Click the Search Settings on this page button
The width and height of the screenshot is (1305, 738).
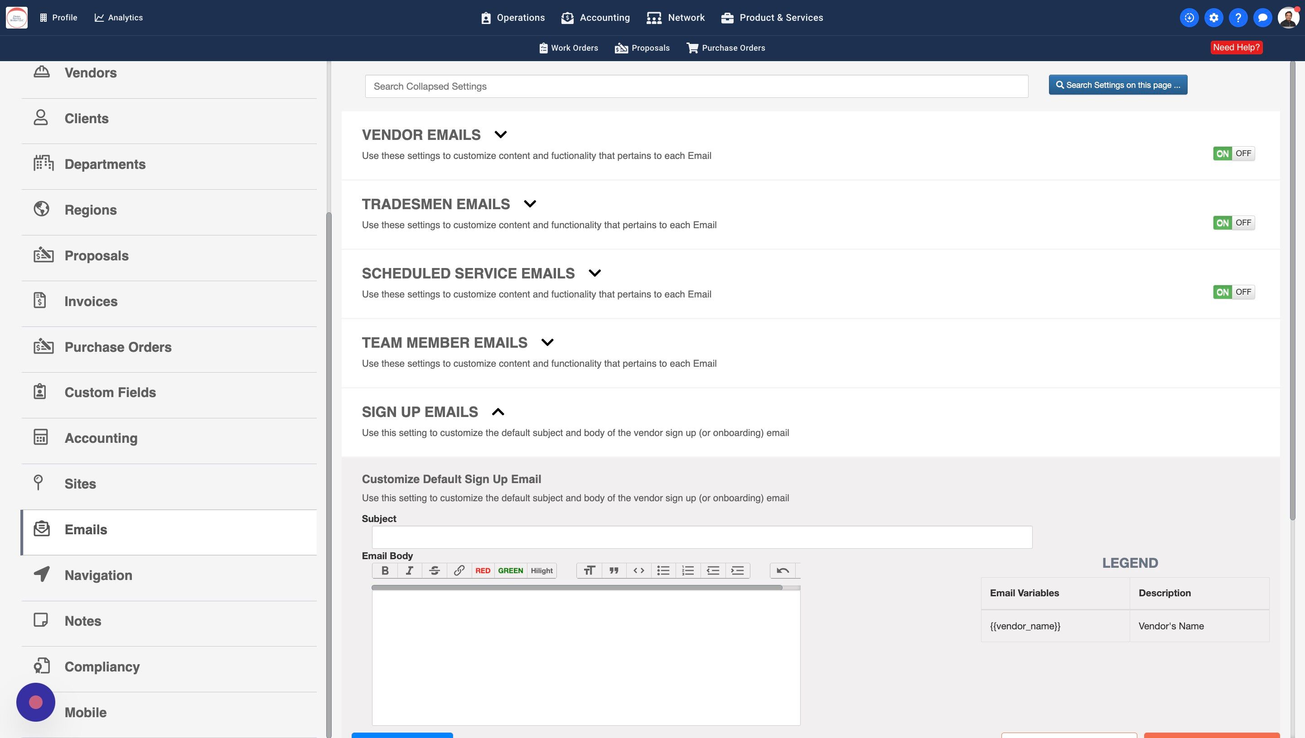[x=1118, y=85]
